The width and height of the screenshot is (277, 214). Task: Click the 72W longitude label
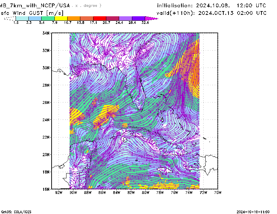(203, 193)
